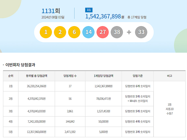Click total prize 7,242,100,000원 cell
Image resolution: width=187 pixels, height=140 pixels.
(x=36, y=122)
